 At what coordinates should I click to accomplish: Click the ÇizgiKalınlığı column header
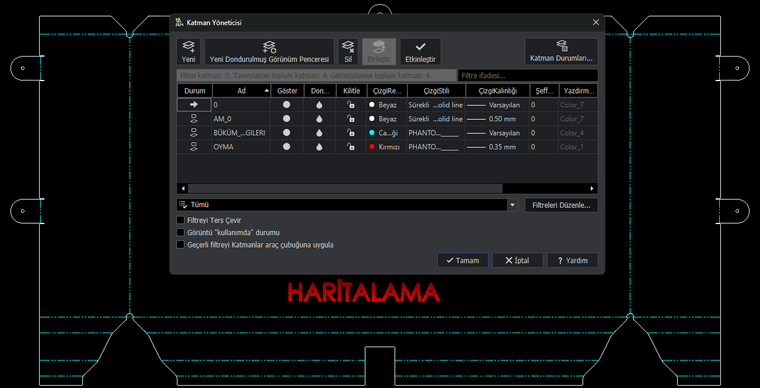click(x=497, y=91)
